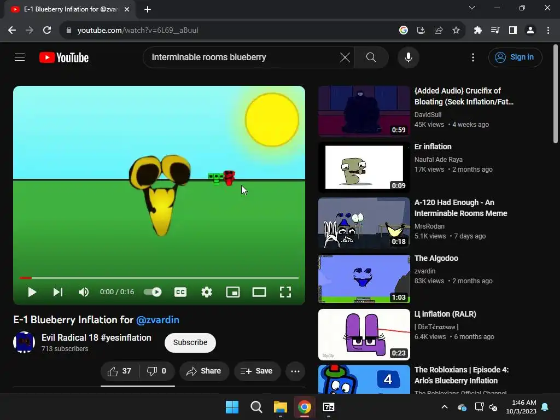Open more actions ellipsis under video

(295, 371)
